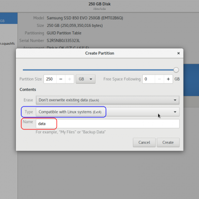This screenshot has width=199, height=199.
Task: Click the Erase dropdown arrow
Action: (175, 100)
